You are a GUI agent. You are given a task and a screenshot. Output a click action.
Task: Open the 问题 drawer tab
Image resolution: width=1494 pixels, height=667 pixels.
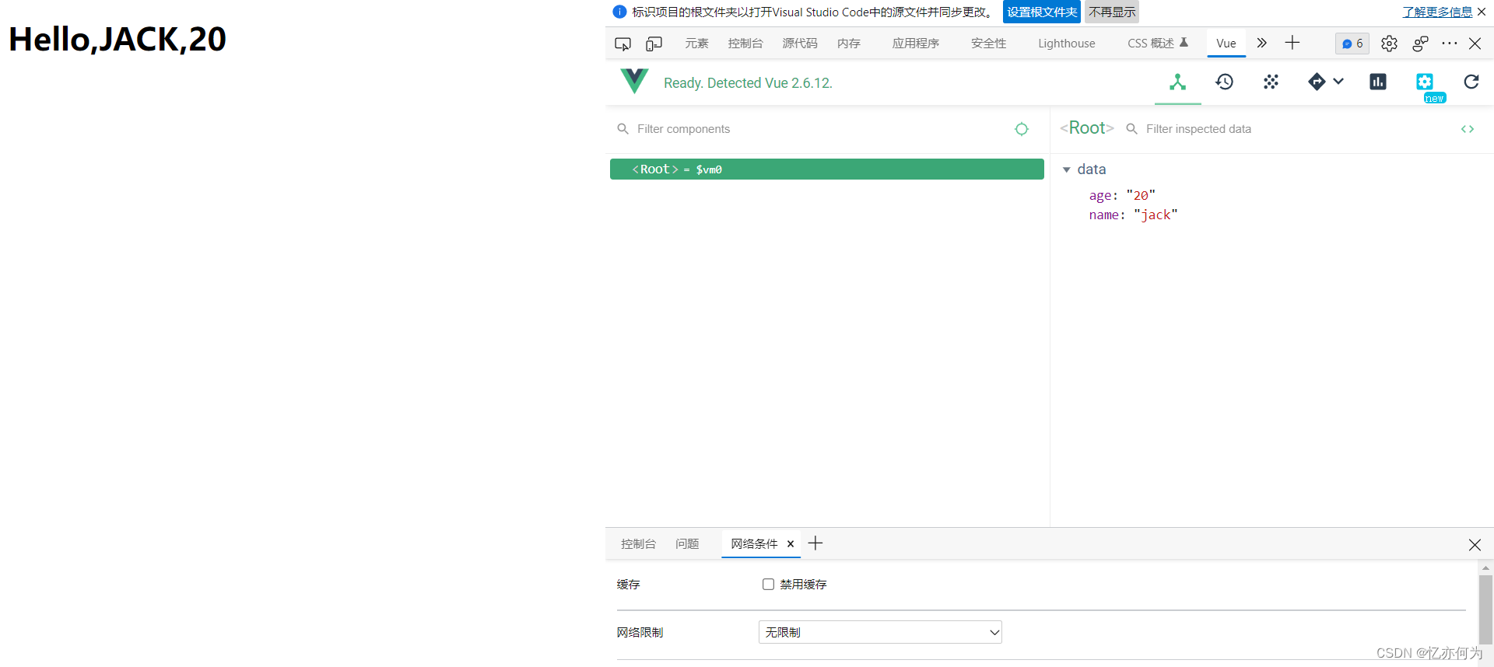(x=687, y=544)
